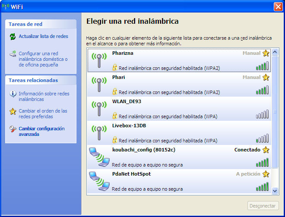Click signal strength bars for koubachi_config

(262, 162)
